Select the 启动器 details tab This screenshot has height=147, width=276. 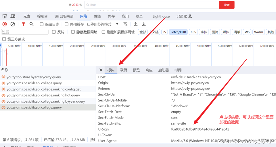(x=164, y=70)
